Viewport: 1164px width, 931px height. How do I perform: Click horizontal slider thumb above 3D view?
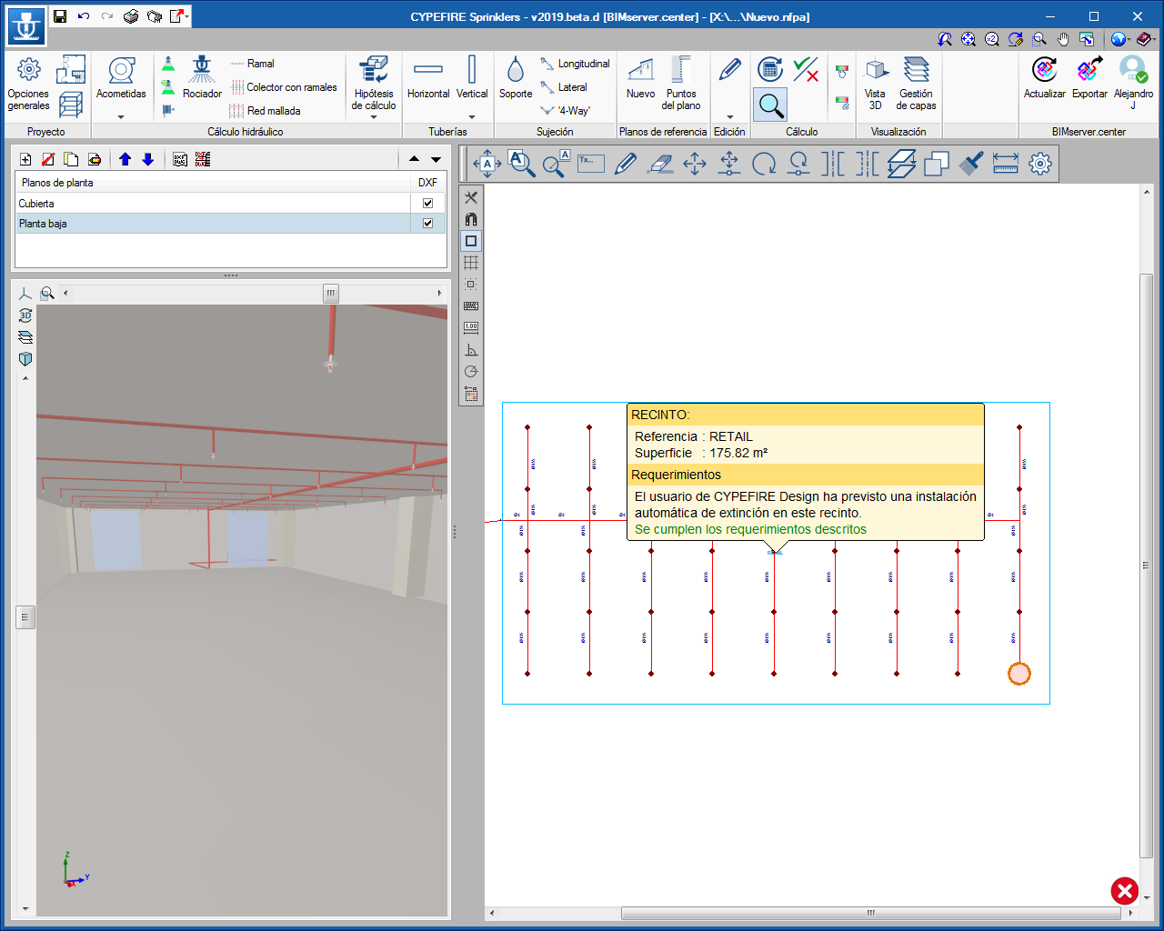331,293
